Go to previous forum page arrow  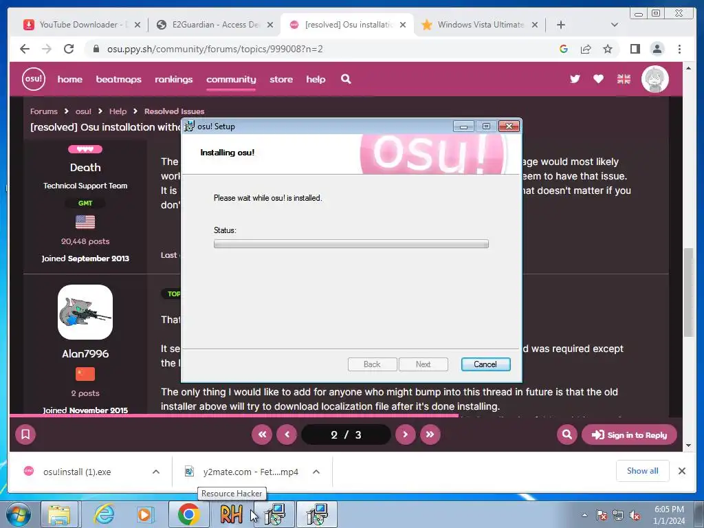click(x=287, y=434)
